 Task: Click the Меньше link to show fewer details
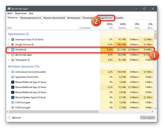pyautogui.click(x=17, y=118)
